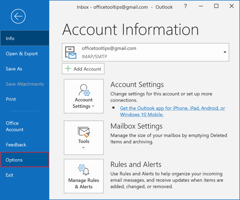
Task: Click the mailbox account icon
Action: tap(71, 52)
